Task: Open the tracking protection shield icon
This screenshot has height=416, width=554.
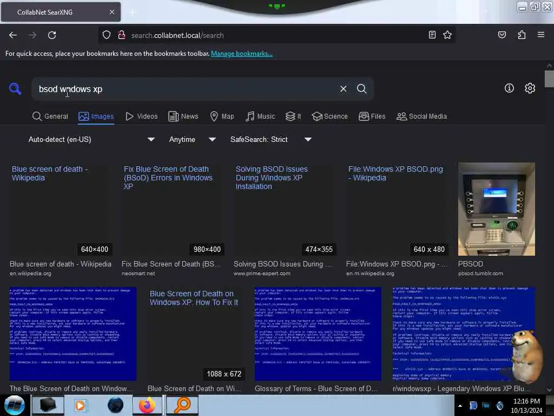Action: 107,35
